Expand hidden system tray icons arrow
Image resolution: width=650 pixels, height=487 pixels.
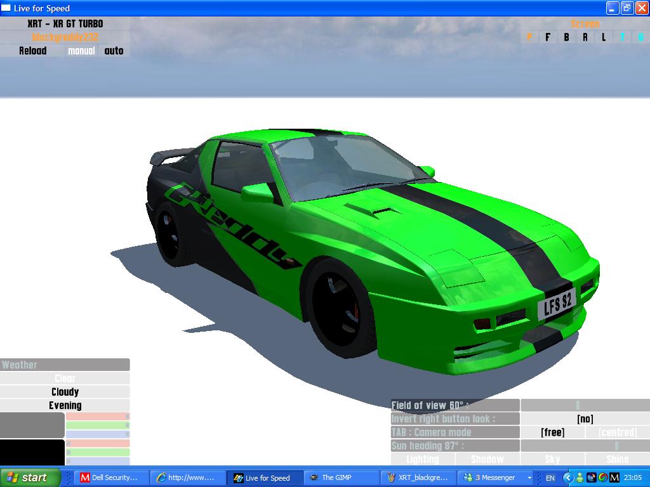[x=567, y=478]
